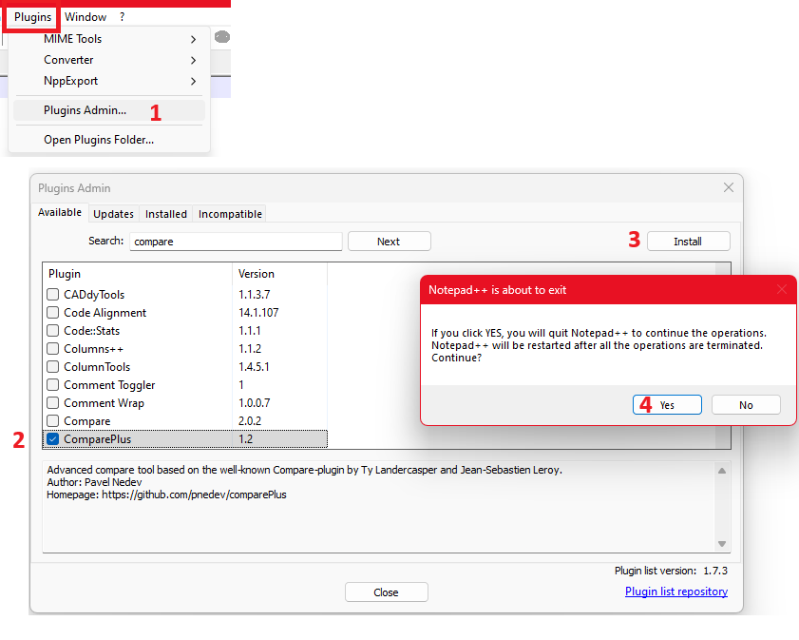Click the Plugin column header
The image size is (799, 640).
point(138,274)
